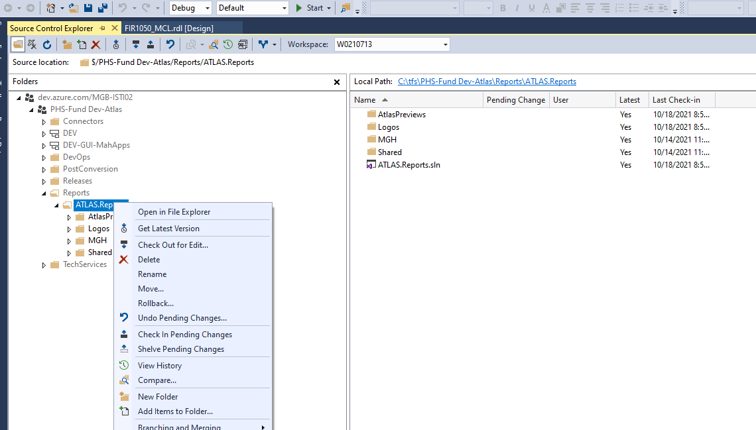The width and height of the screenshot is (756, 430).
Task: Open the Debug configuration dropdown
Action: click(190, 8)
